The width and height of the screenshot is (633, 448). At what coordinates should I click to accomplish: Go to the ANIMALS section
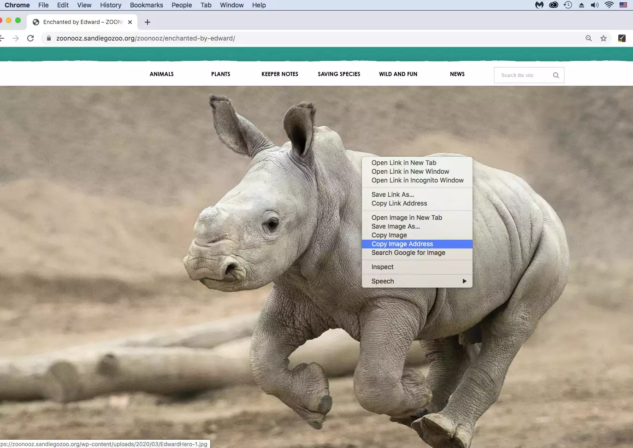(161, 74)
